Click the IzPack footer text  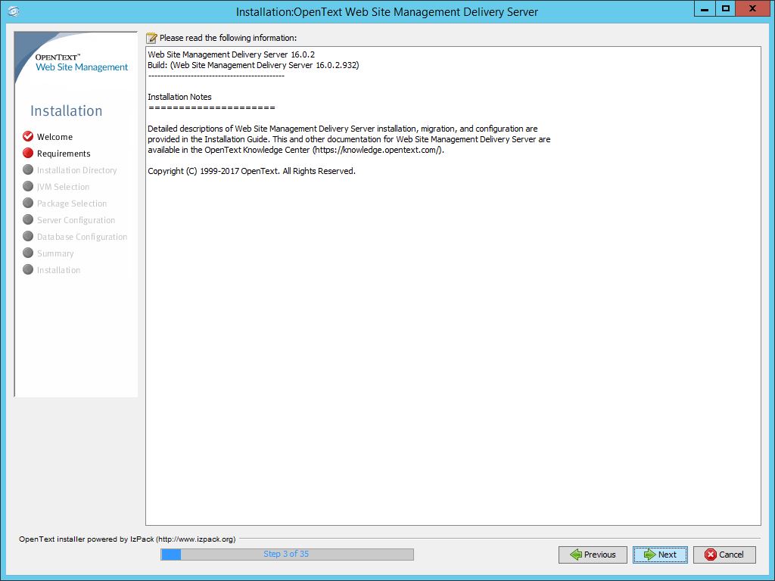pyautogui.click(x=127, y=539)
